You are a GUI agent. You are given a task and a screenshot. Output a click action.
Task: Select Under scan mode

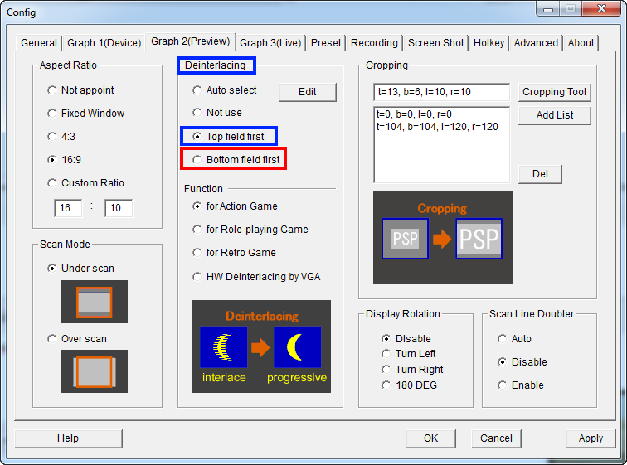point(80,269)
